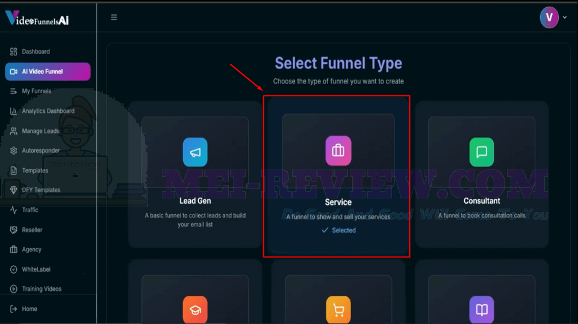Image resolution: width=578 pixels, height=324 pixels.
Task: Click 'A basic funnel to collect leads' description
Action: tap(195, 220)
